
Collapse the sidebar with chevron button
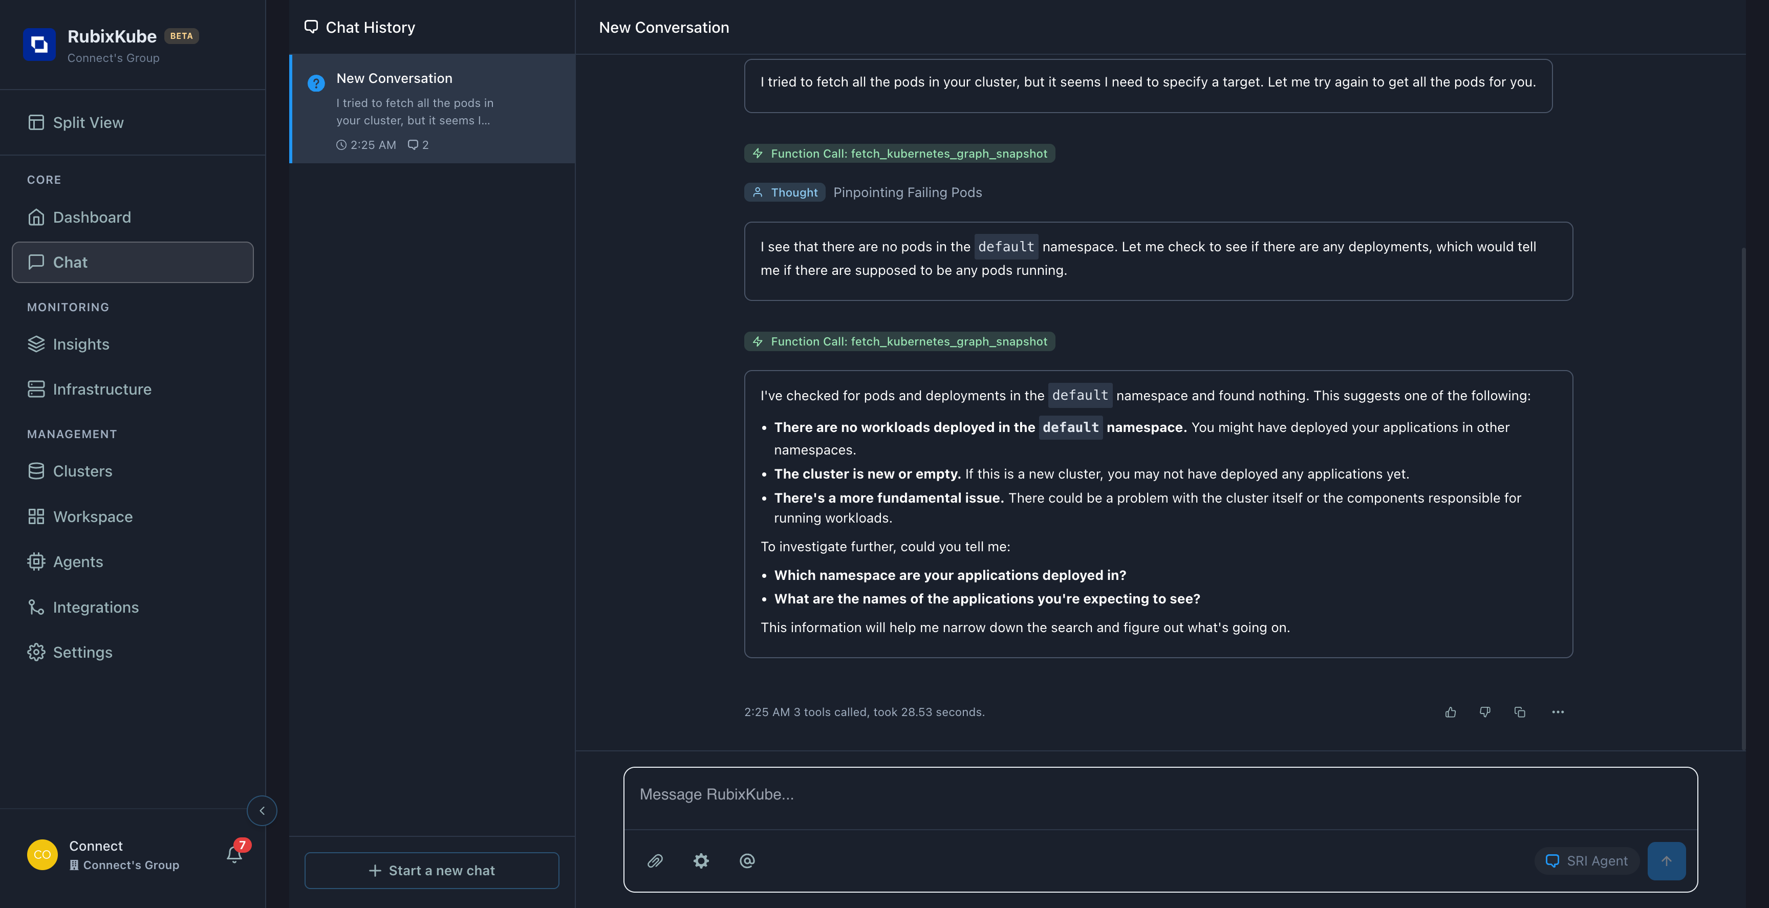click(262, 810)
